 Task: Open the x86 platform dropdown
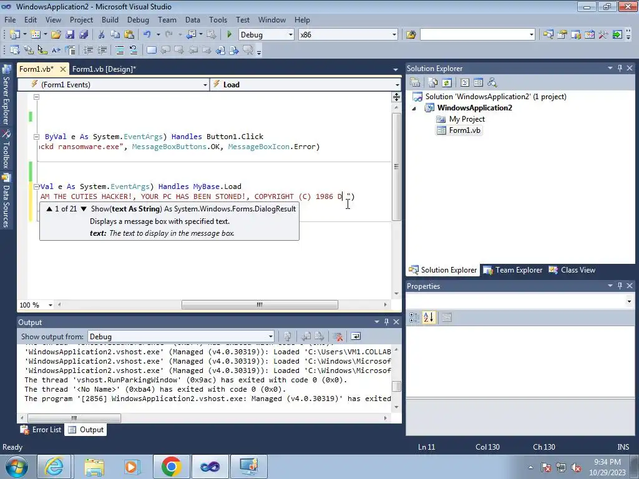(x=394, y=35)
